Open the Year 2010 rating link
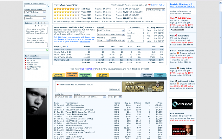This screenshot has width=222, height=139. click(86, 12)
